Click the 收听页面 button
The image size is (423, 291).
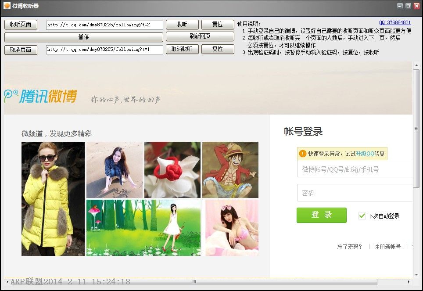pyautogui.click(x=21, y=24)
